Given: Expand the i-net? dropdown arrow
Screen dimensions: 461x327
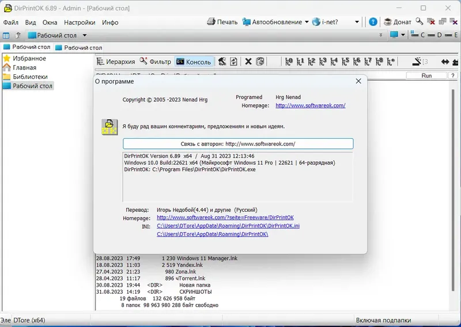Looking at the screenshot, I should click(x=357, y=22).
